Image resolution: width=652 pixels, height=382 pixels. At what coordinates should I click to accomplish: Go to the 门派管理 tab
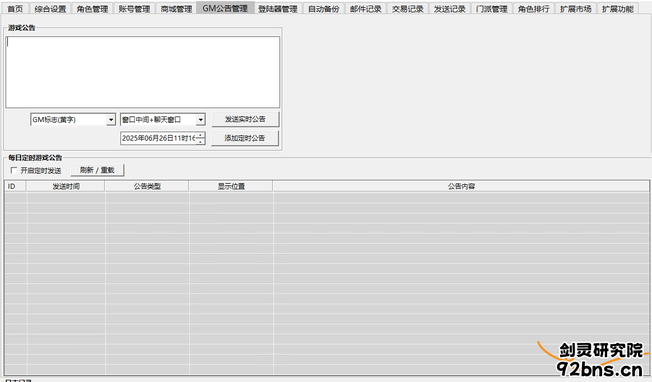click(491, 9)
